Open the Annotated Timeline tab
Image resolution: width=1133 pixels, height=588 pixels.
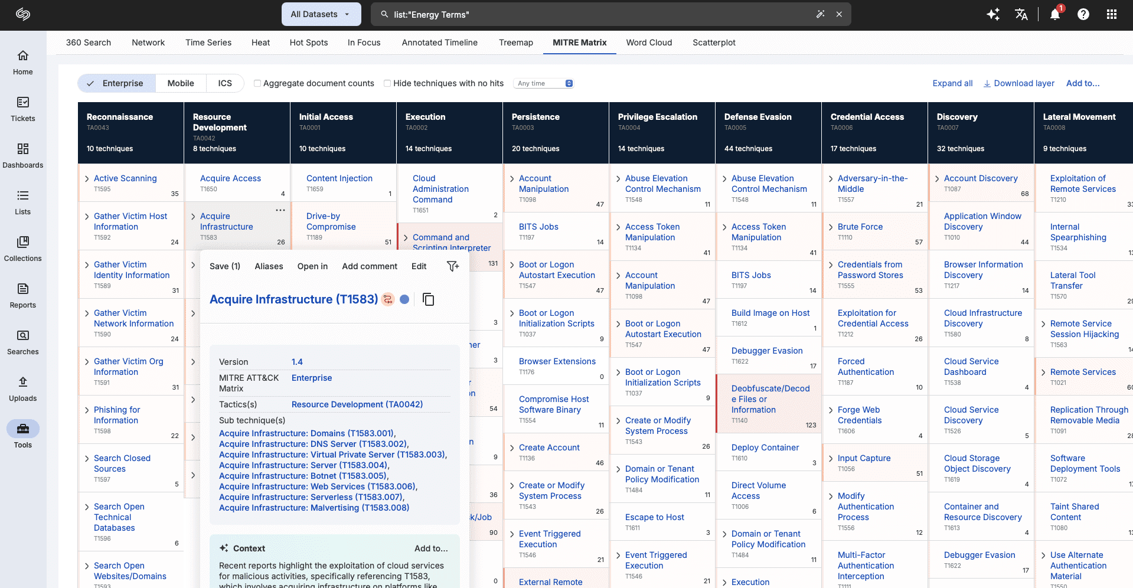point(439,43)
